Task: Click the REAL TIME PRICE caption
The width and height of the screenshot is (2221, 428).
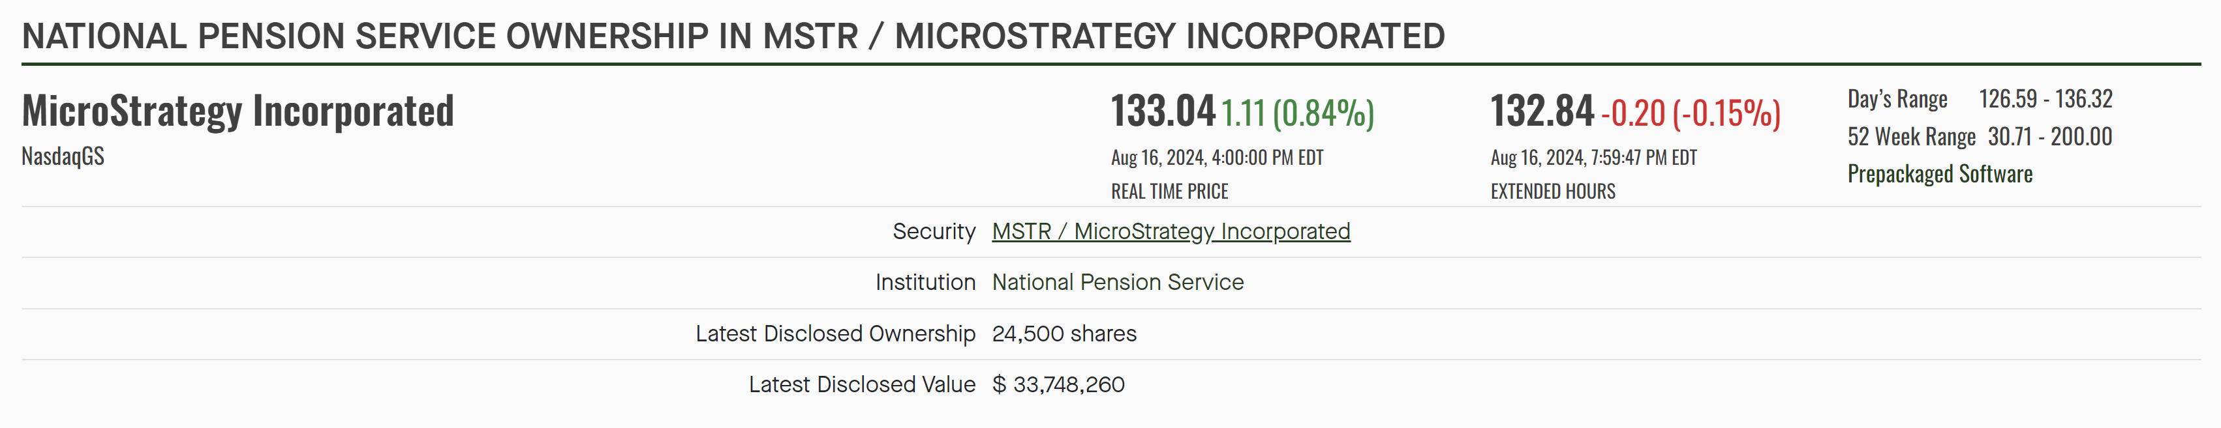Action: [1169, 191]
